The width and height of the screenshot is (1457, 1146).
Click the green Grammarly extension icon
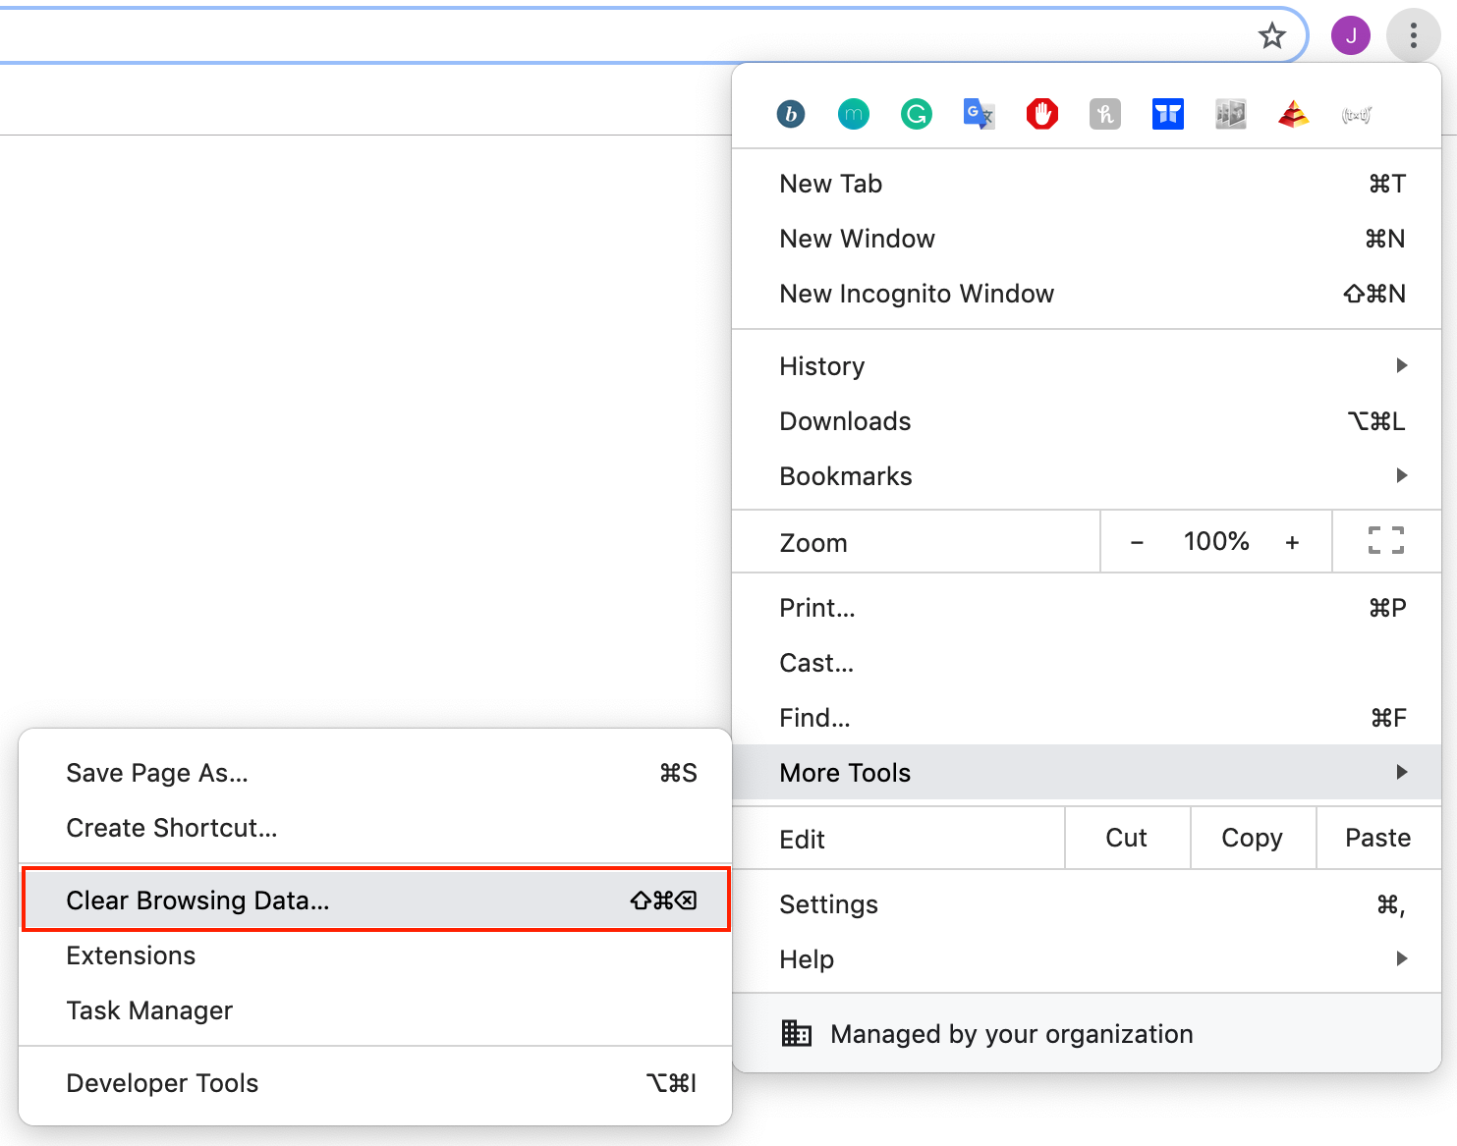pyautogui.click(x=917, y=115)
